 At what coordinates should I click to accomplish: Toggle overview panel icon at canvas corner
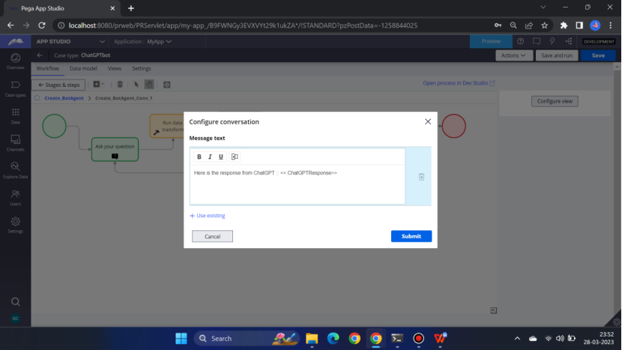pyautogui.click(x=493, y=310)
